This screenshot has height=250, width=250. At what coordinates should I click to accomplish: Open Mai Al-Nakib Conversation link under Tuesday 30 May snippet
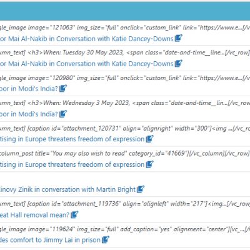87,64
